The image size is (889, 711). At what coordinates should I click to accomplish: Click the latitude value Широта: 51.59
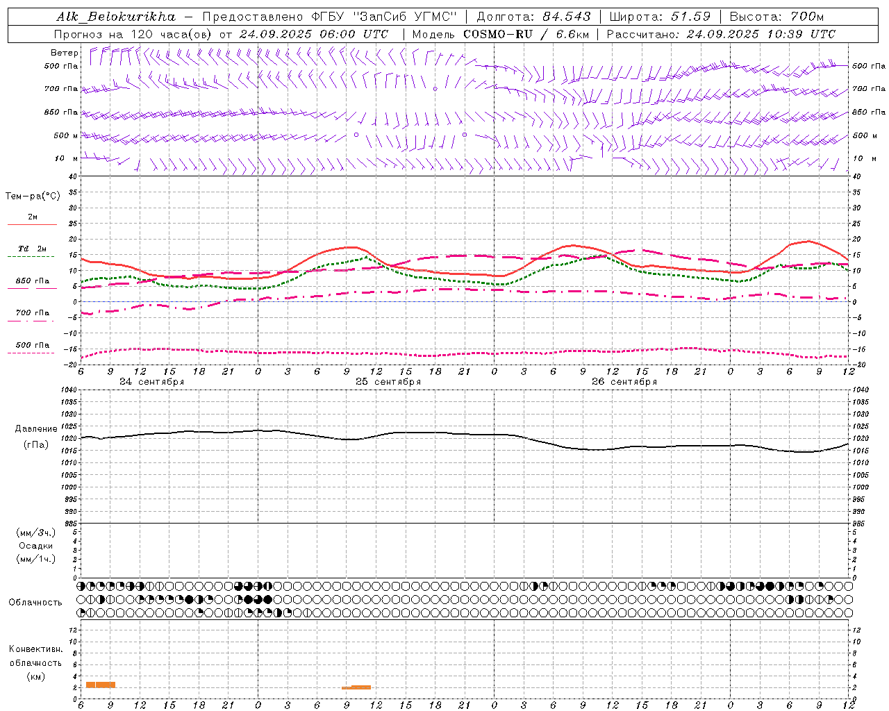pos(660,17)
